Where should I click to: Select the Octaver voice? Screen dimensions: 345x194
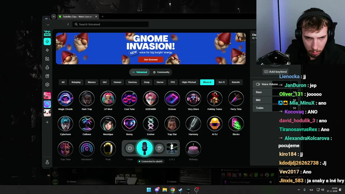172,99
